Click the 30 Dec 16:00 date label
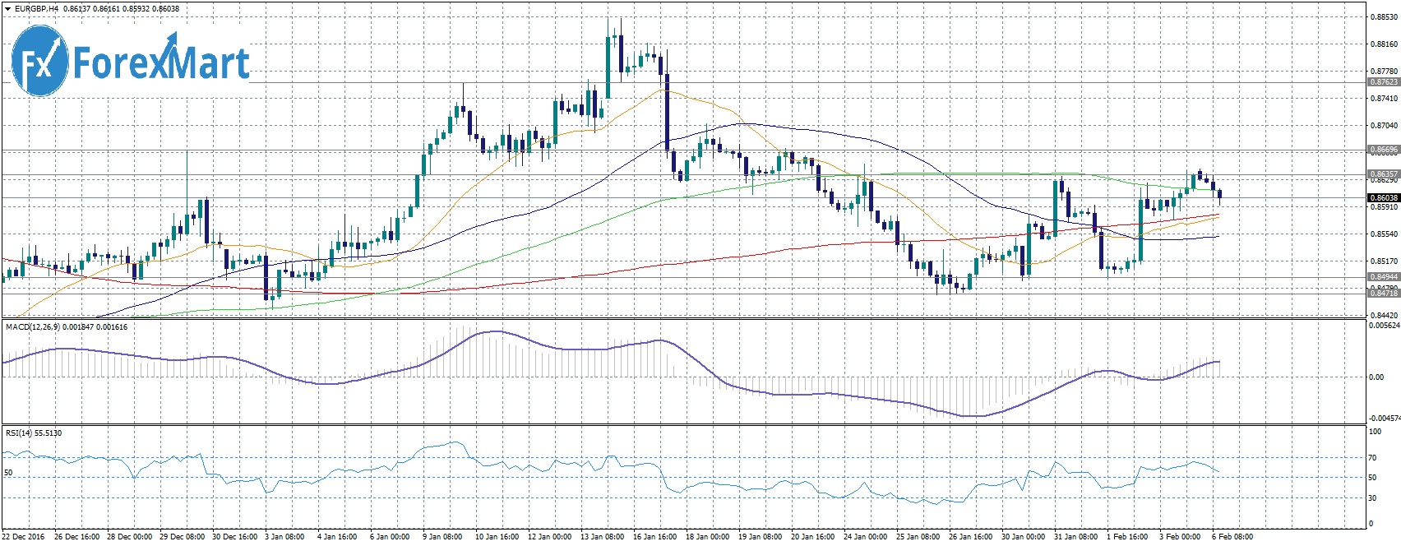Screen dimensions: 1401x546 [x=235, y=537]
